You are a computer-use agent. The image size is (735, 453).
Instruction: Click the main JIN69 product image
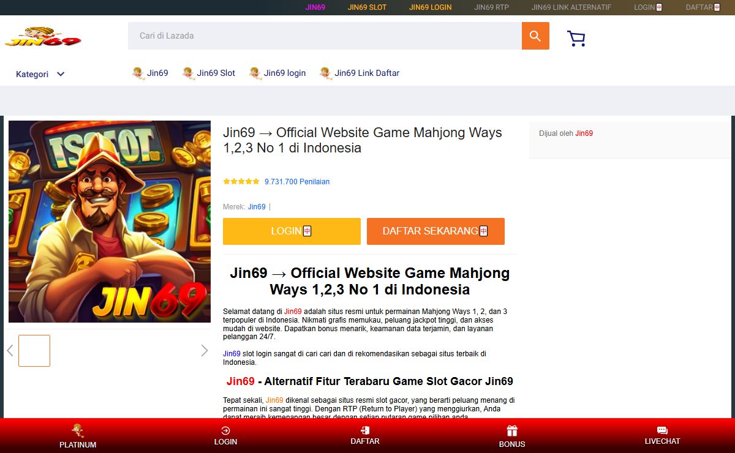(x=110, y=222)
